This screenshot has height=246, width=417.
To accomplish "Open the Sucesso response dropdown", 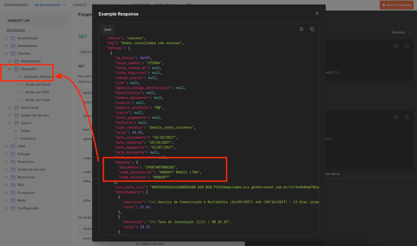I will tap(401, 32).
